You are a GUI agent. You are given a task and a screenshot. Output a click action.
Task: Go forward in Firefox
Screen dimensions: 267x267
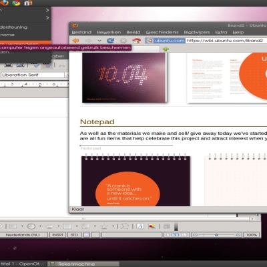click(89, 41)
